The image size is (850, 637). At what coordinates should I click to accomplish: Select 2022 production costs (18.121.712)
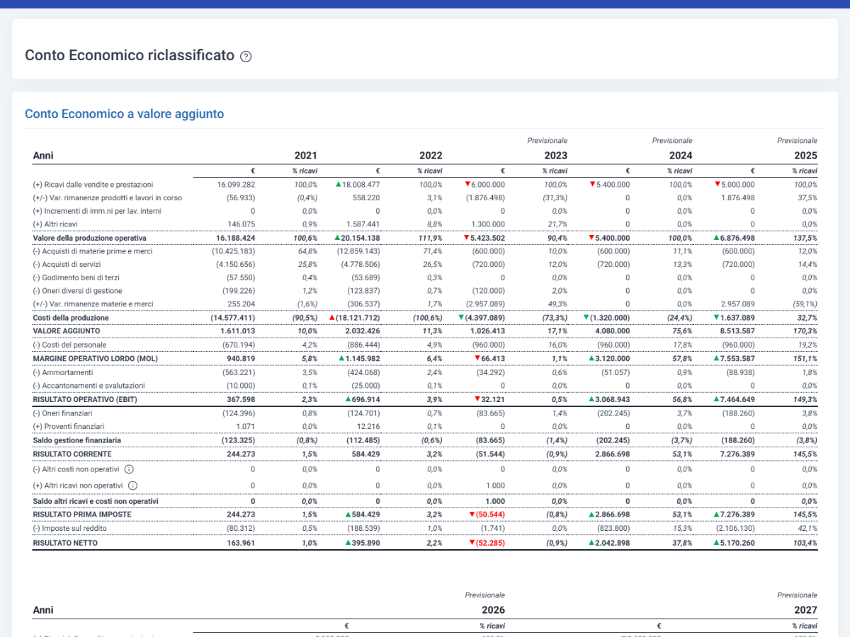(358, 318)
